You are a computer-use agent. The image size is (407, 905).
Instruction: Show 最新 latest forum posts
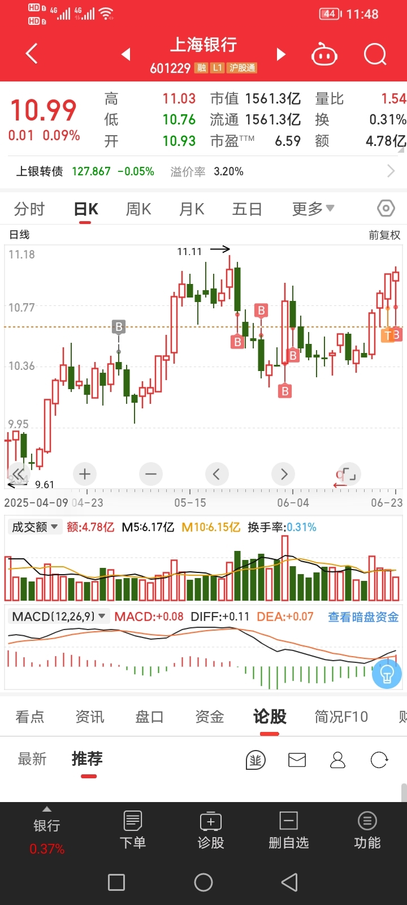coord(32,759)
